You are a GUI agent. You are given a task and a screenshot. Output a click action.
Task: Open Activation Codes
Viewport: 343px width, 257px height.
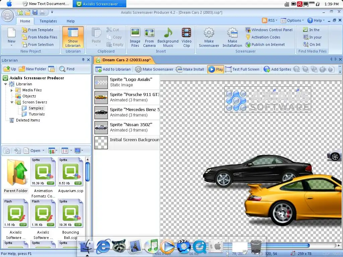tap(263, 37)
